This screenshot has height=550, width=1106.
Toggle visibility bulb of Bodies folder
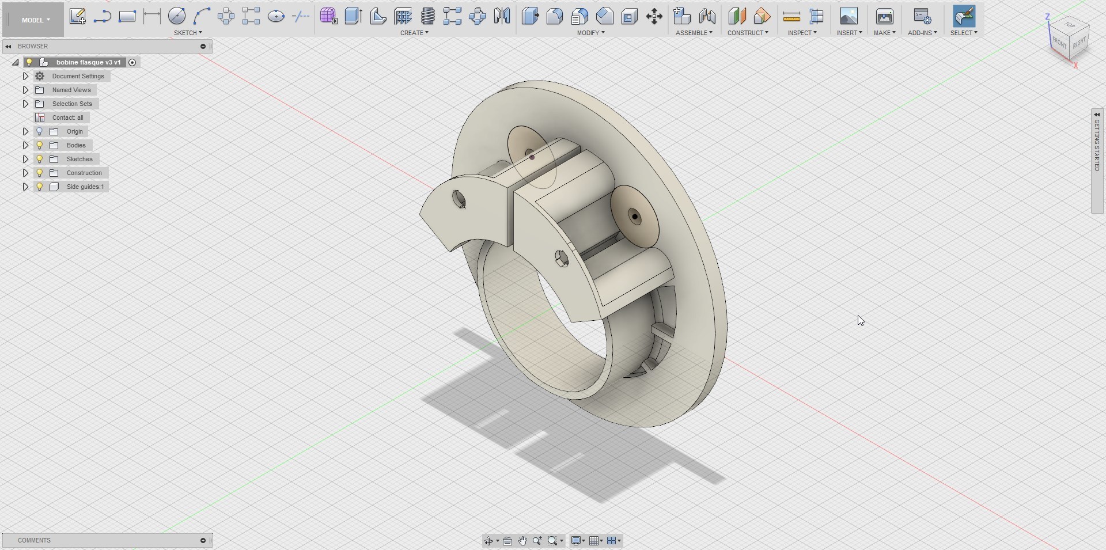click(40, 145)
